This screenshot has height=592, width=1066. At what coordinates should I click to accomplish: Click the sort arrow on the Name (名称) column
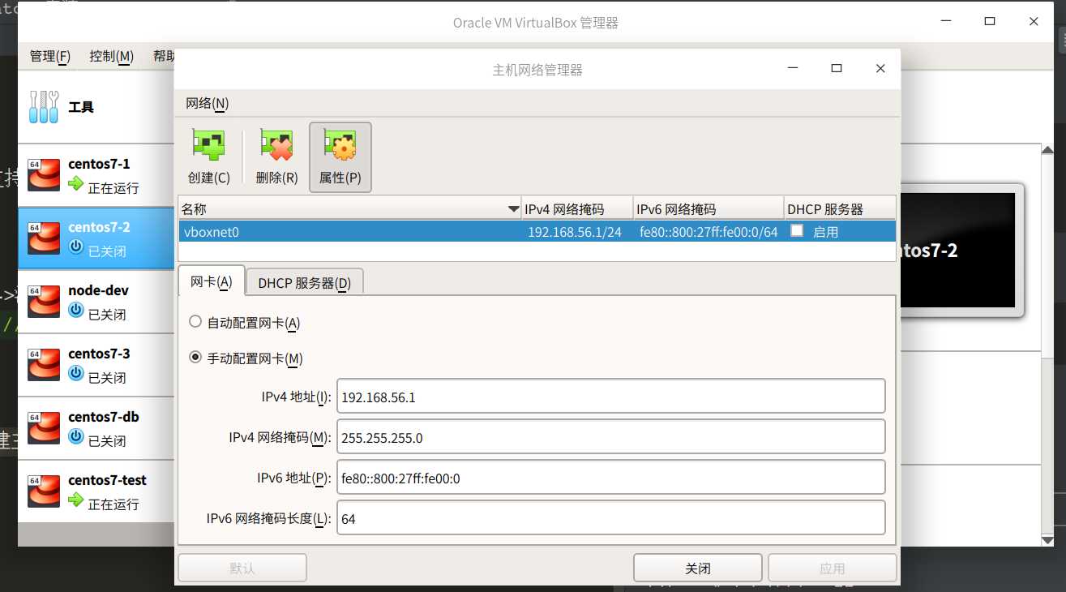(514, 209)
